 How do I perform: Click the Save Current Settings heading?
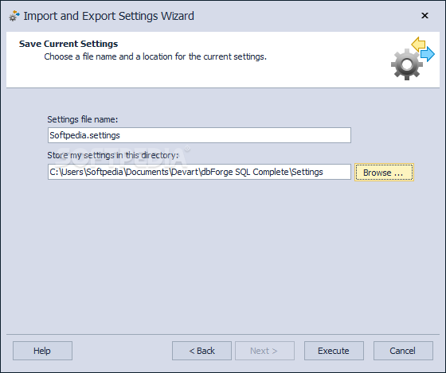[x=68, y=44]
